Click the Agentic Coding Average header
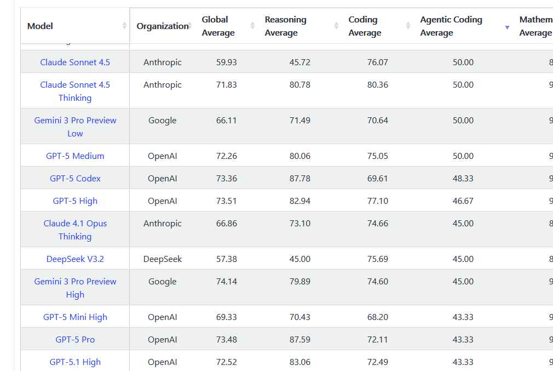 pos(451,26)
